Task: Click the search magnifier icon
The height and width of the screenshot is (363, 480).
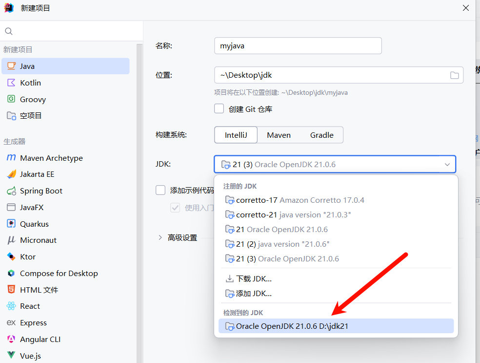Action: [x=9, y=31]
